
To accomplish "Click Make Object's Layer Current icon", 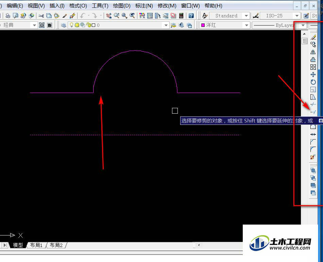I will click(x=173, y=25).
